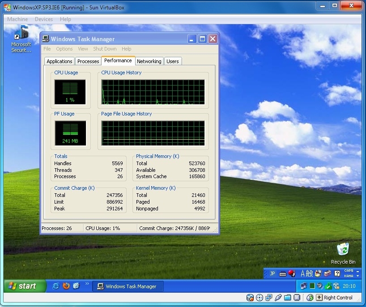366x307 pixels.
Task: Open the Task Manager Help menu
Action: pos(126,49)
